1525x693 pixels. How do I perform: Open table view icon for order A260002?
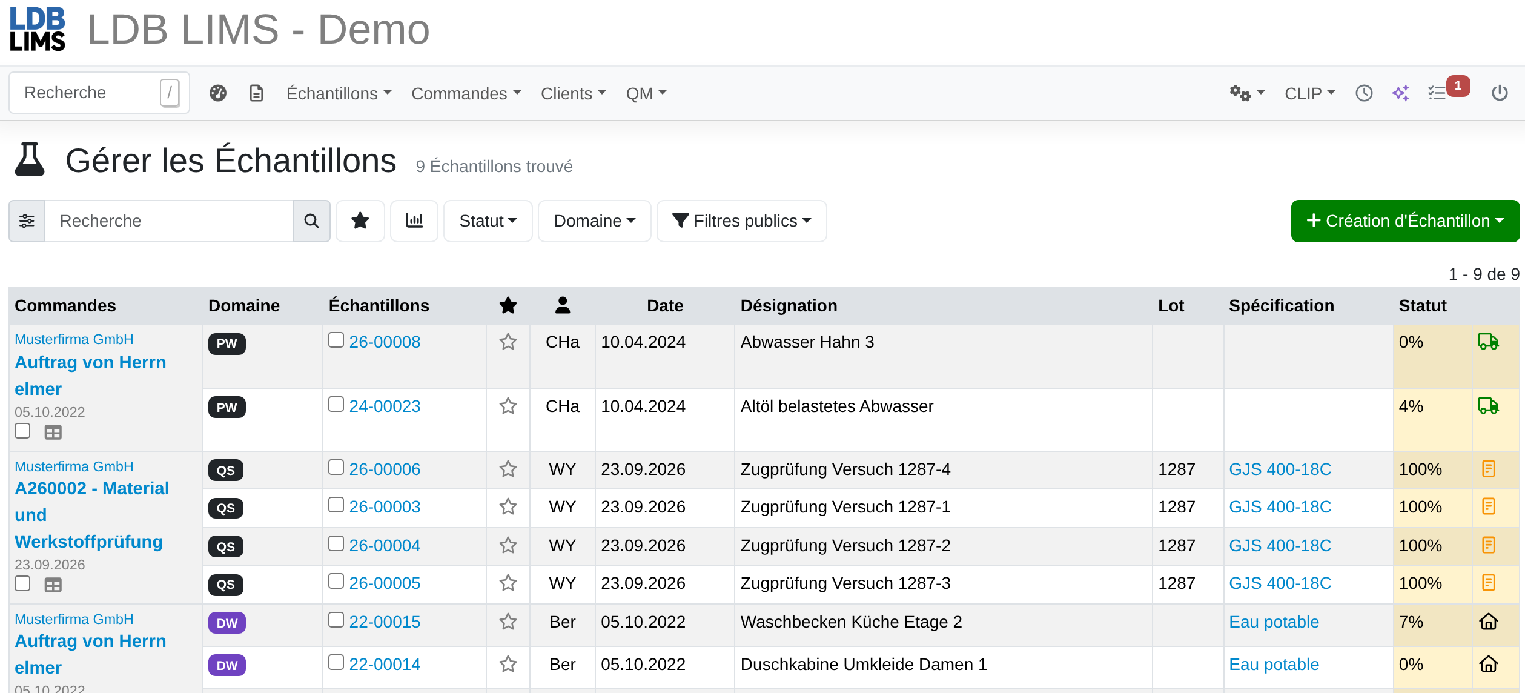53,585
